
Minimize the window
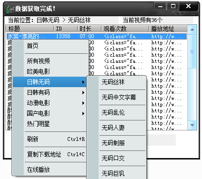coord(160,6)
